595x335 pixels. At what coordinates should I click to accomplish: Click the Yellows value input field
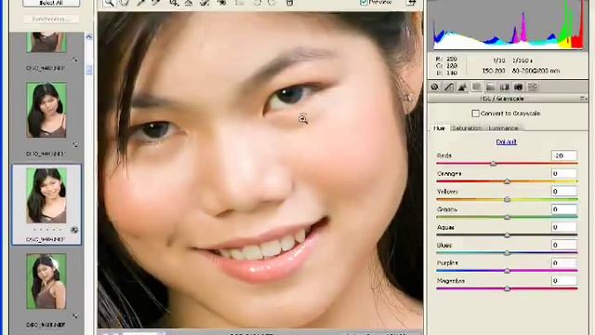[564, 192]
